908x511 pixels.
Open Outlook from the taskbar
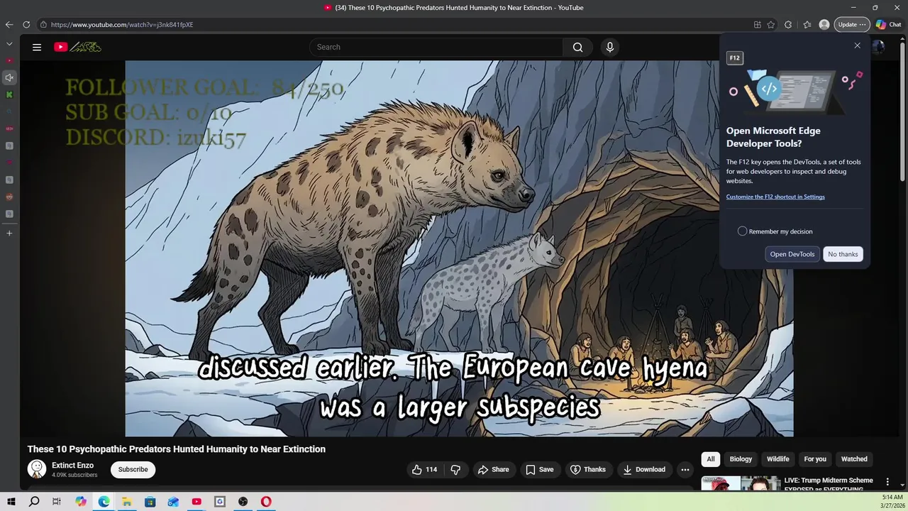173,502
